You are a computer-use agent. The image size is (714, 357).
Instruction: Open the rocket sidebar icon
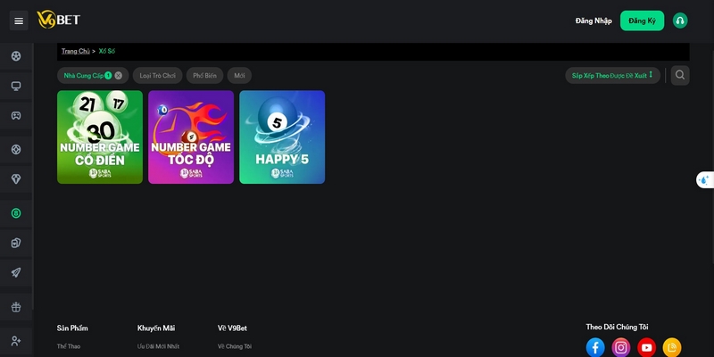pos(16,272)
